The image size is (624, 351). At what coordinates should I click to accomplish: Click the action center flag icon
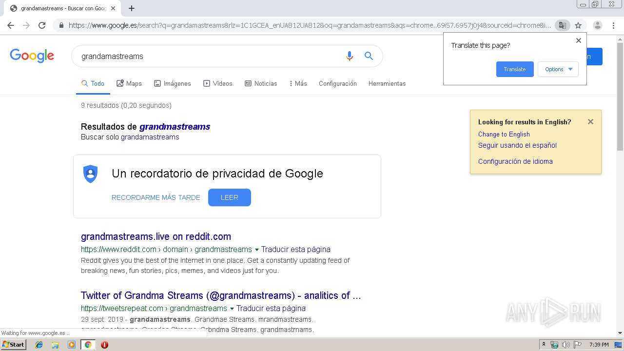(x=577, y=345)
